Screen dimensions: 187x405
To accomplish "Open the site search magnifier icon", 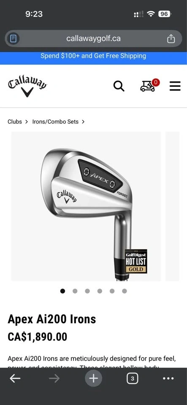I will coord(119,86).
